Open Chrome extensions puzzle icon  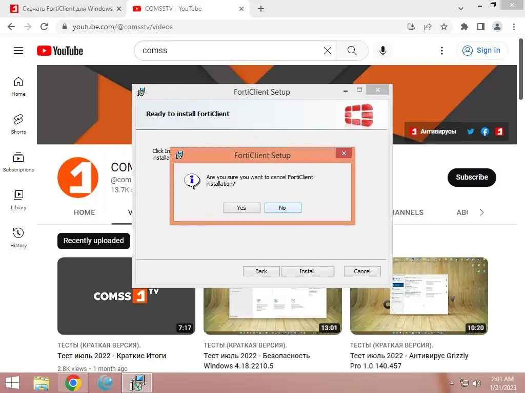pos(465,27)
